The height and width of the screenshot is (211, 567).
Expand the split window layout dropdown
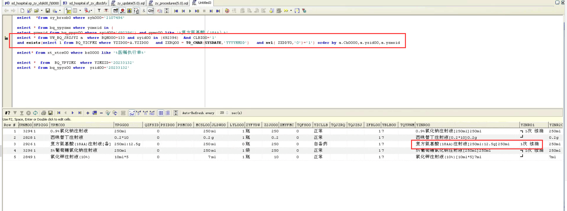coord(80,11)
